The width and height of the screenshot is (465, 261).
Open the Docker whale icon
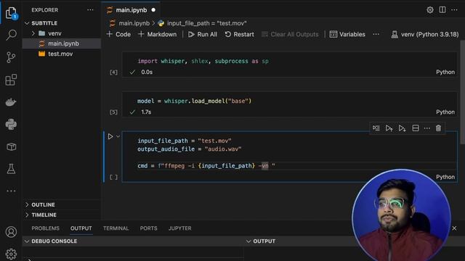(11, 102)
